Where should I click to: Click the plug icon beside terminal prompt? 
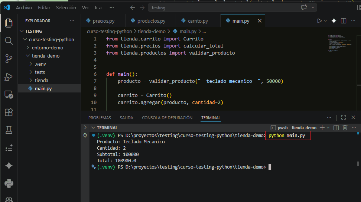(85, 136)
